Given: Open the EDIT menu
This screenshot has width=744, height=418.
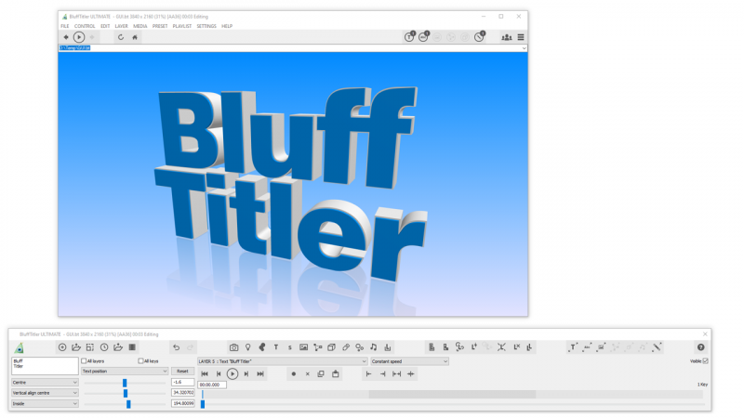Looking at the screenshot, I should pos(105,26).
